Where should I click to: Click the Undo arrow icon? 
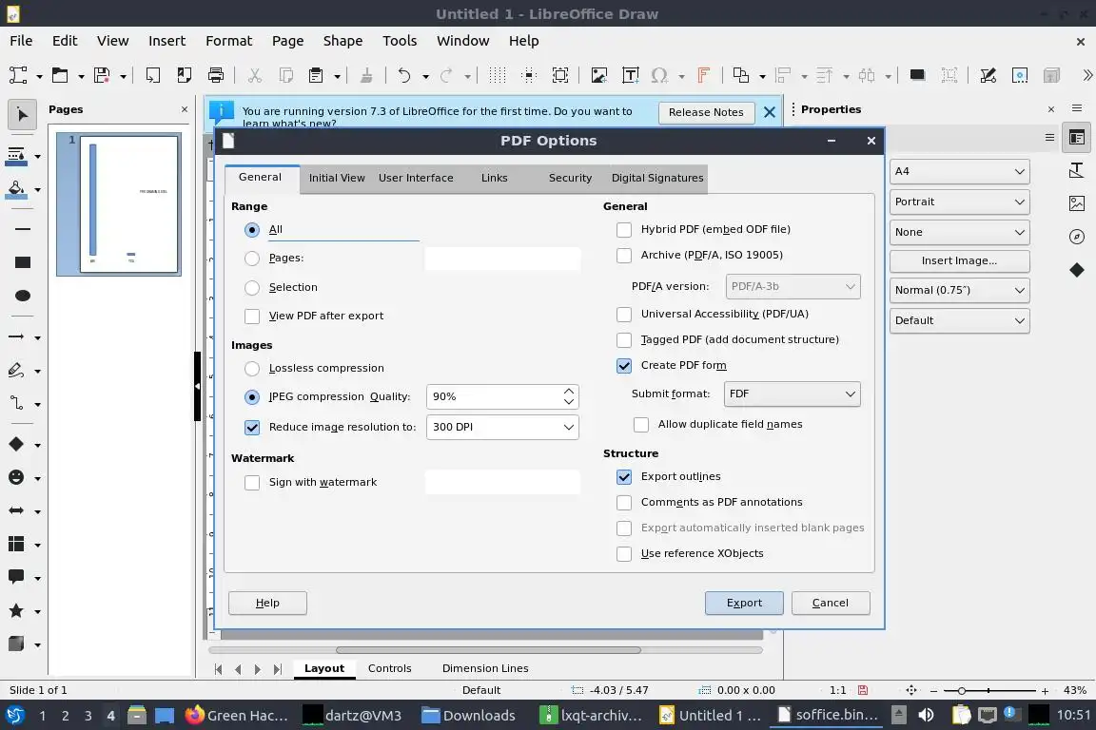click(404, 75)
